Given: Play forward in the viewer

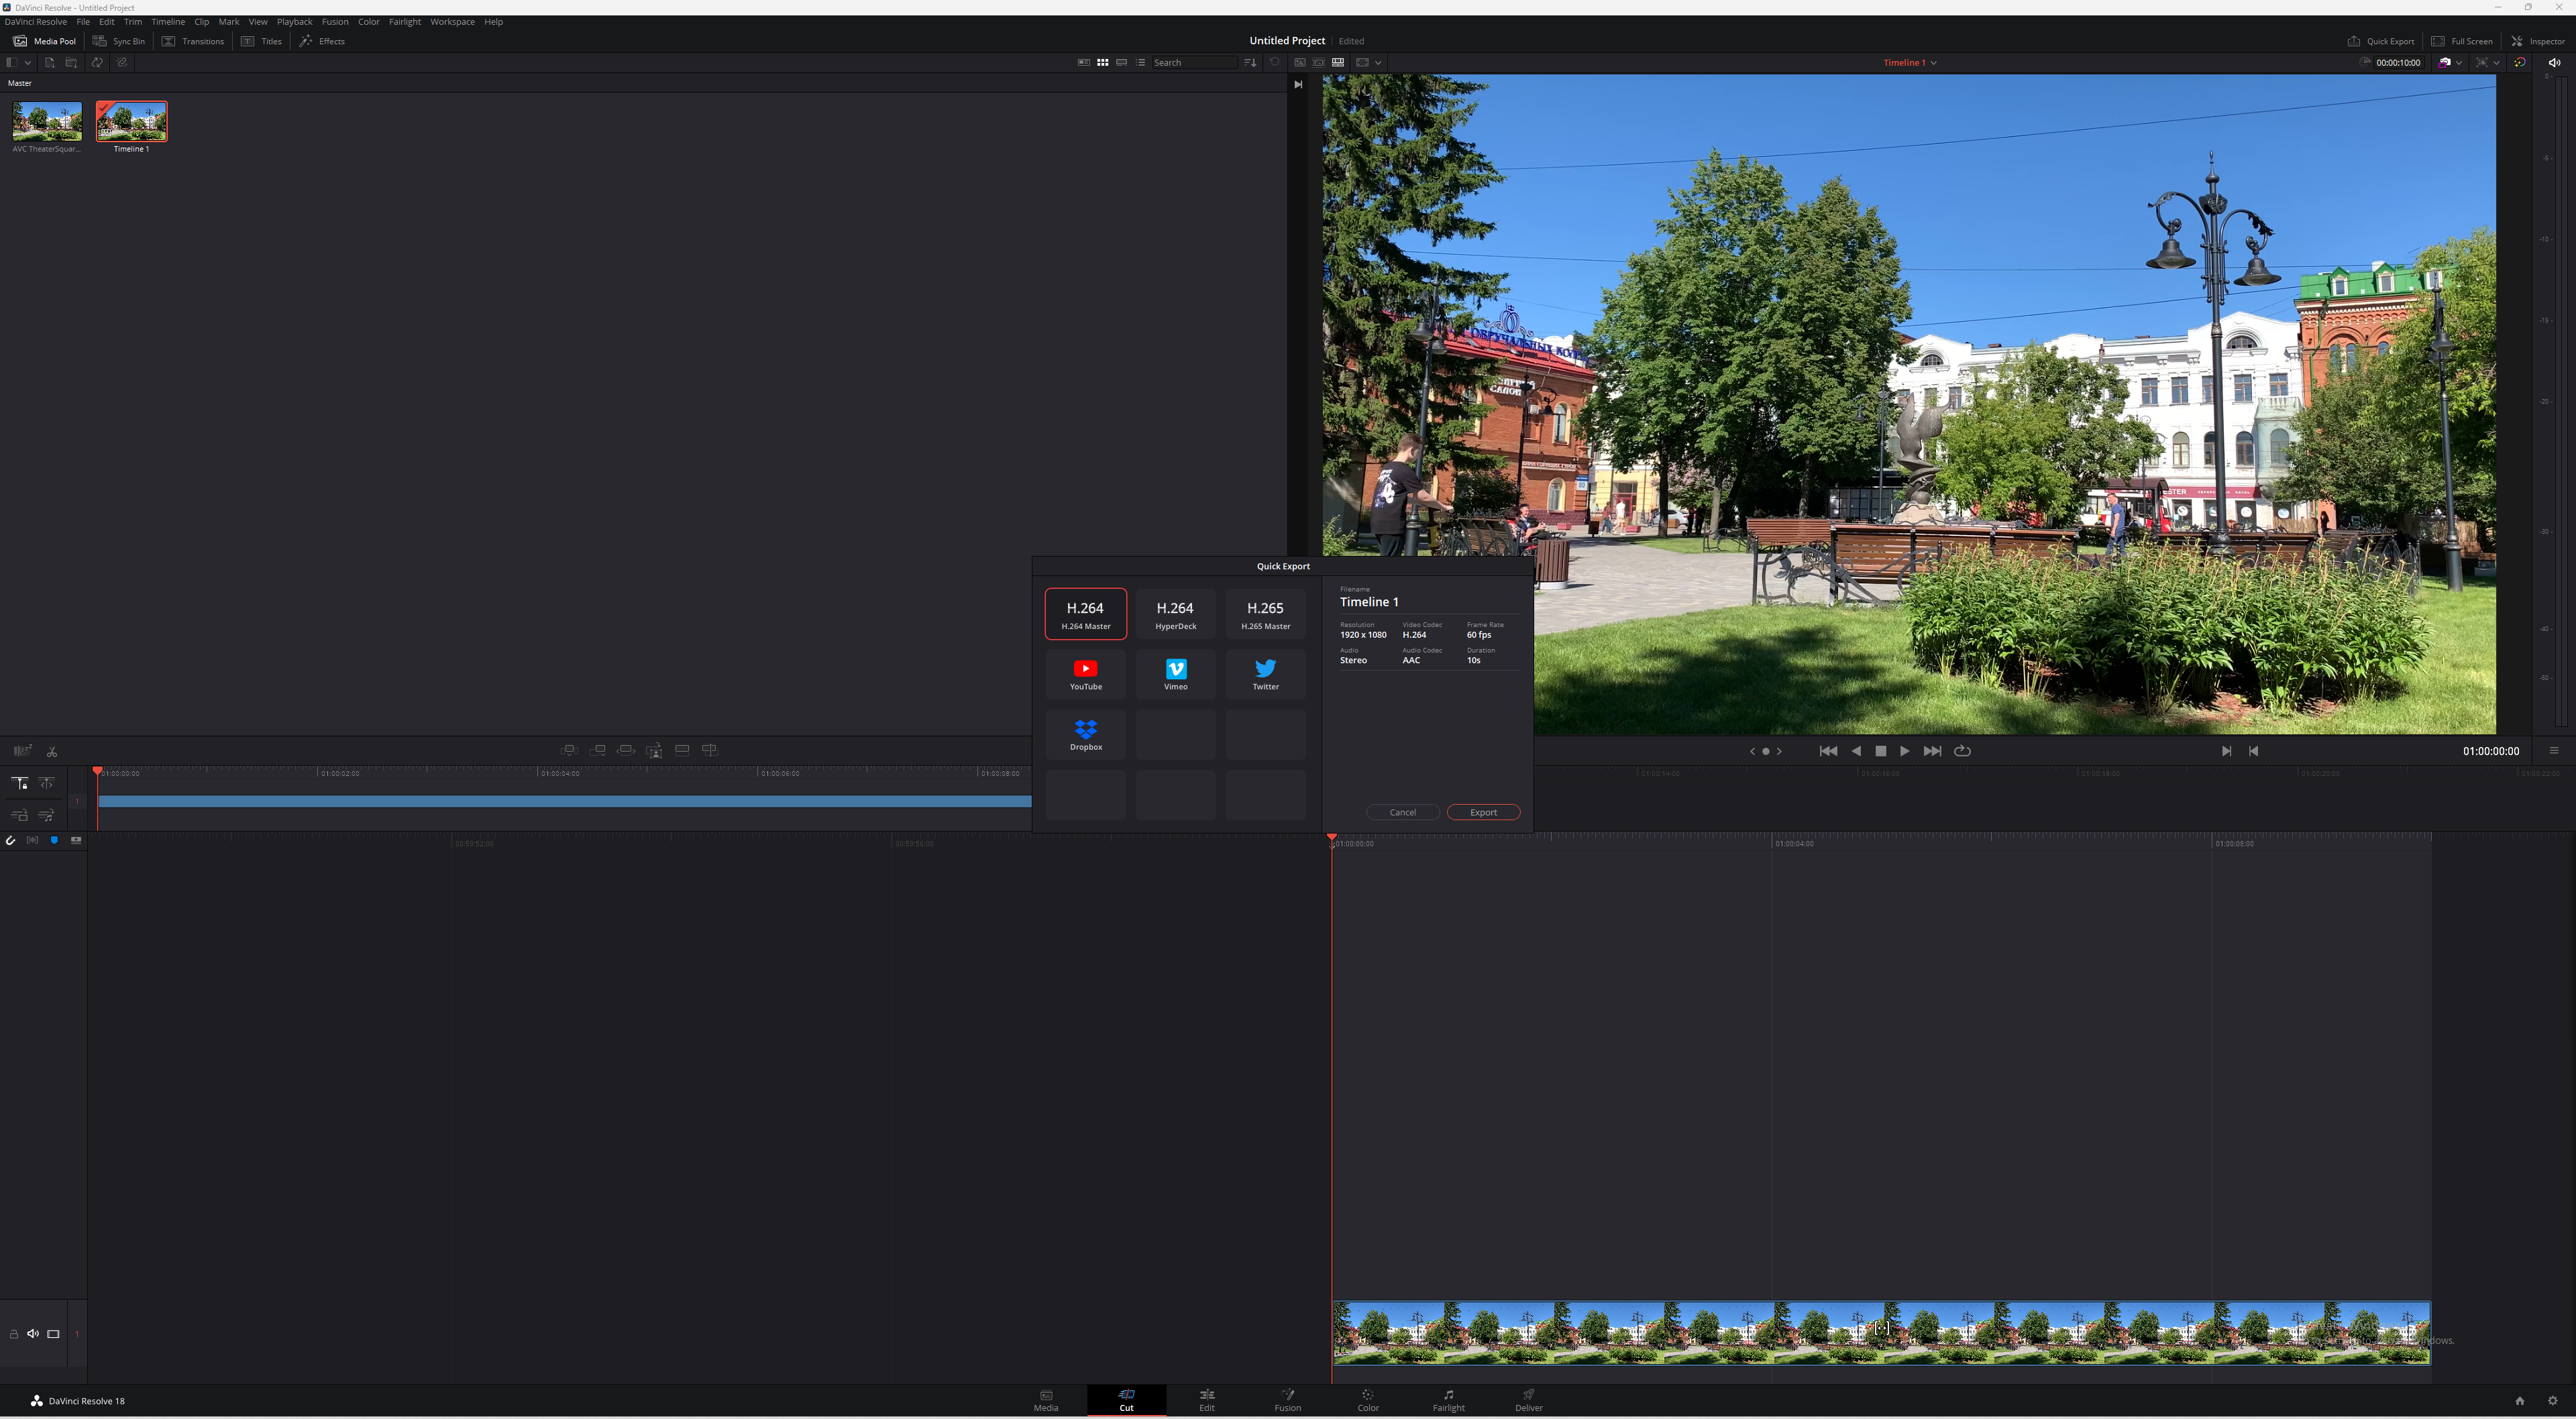Looking at the screenshot, I should [1904, 751].
